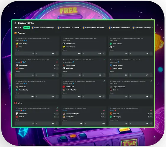Expand more markets for Eternal Fire vs Nexus Gaming
The height and width of the screenshot is (147, 166).
coord(57,96)
